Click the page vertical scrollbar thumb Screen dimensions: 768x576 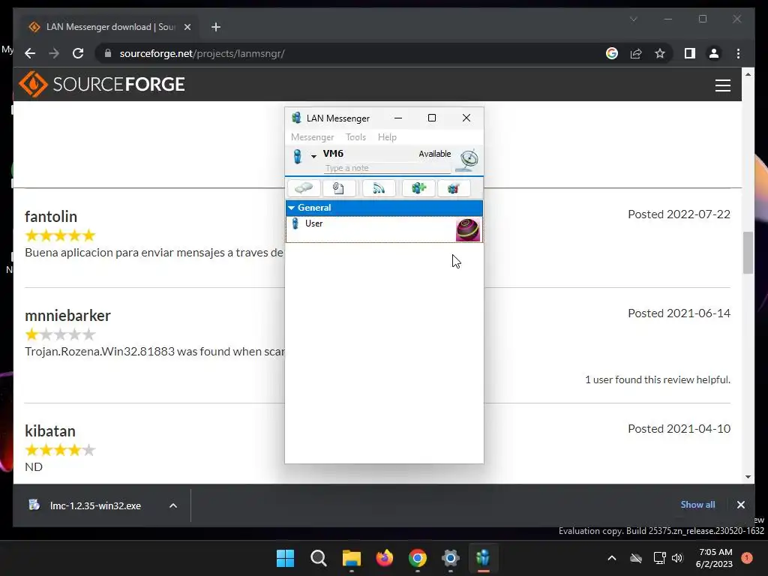tap(748, 253)
